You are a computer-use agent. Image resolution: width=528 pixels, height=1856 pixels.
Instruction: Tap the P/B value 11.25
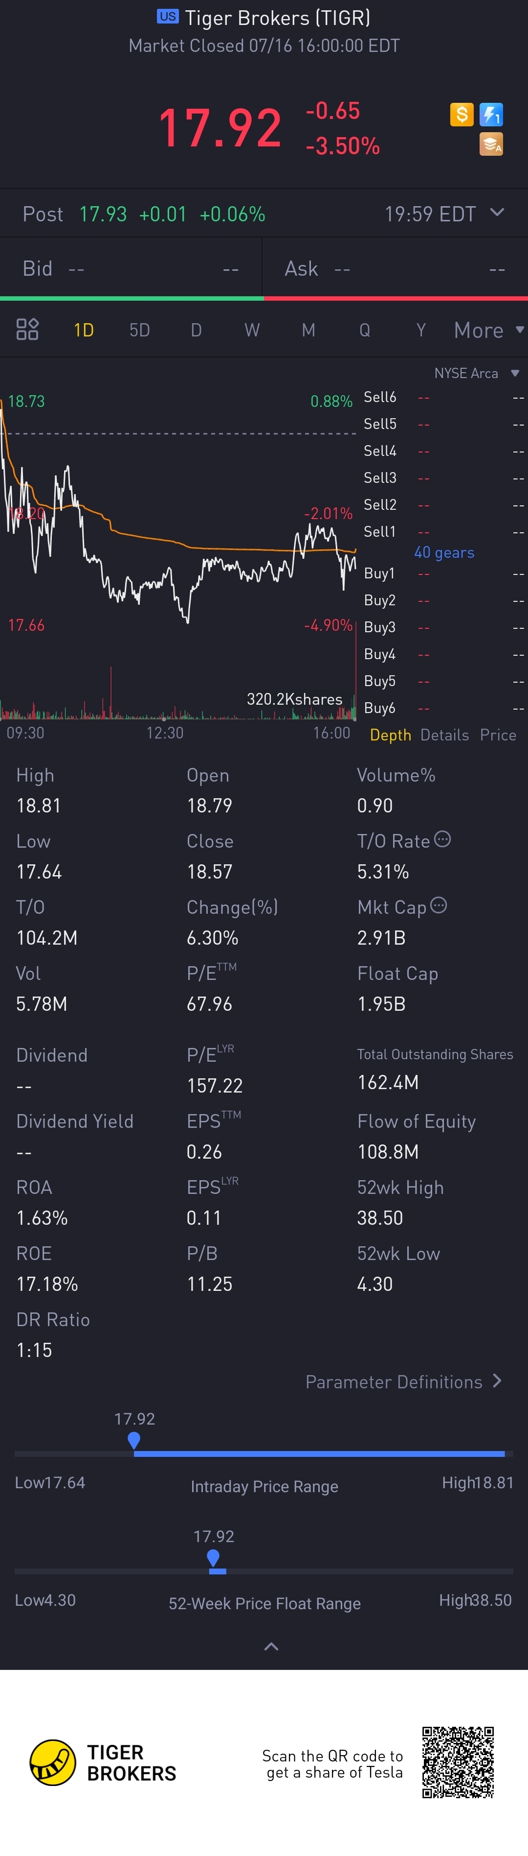click(209, 1284)
